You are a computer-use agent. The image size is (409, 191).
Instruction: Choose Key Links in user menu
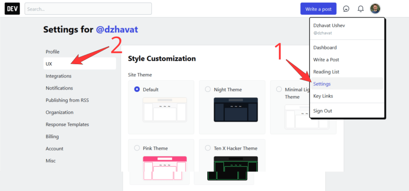[x=347, y=96]
